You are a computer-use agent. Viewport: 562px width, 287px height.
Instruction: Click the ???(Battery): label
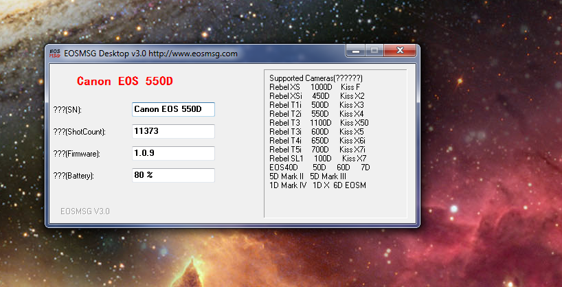click(x=74, y=176)
